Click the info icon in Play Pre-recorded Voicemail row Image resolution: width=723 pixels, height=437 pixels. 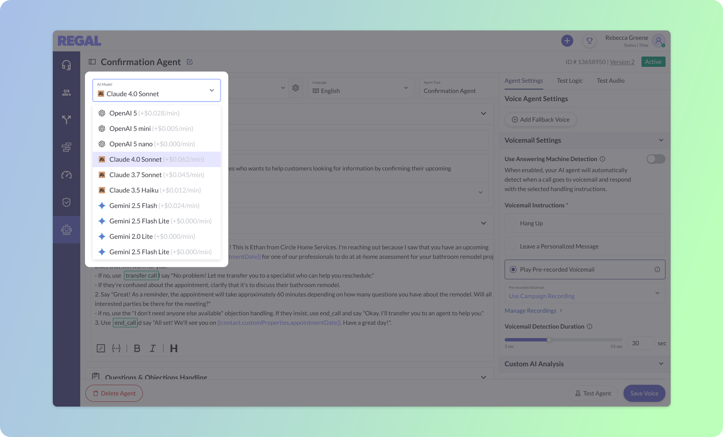(657, 269)
